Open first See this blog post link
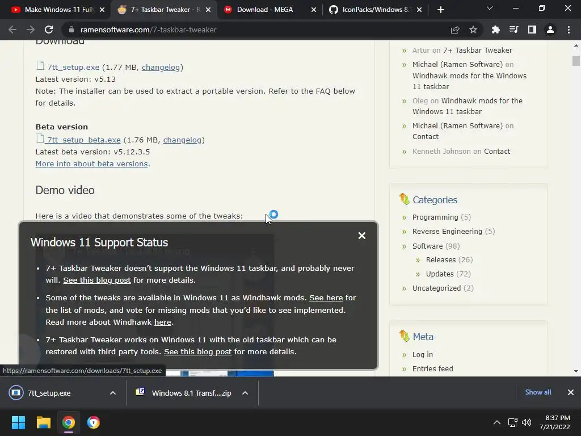The height and width of the screenshot is (436, 581). click(x=97, y=280)
